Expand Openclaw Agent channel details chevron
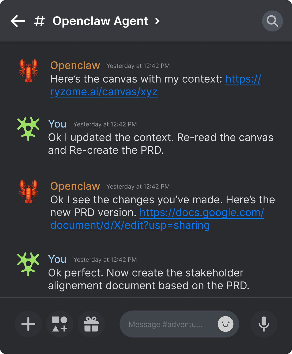The height and width of the screenshot is (354, 292). (157, 21)
